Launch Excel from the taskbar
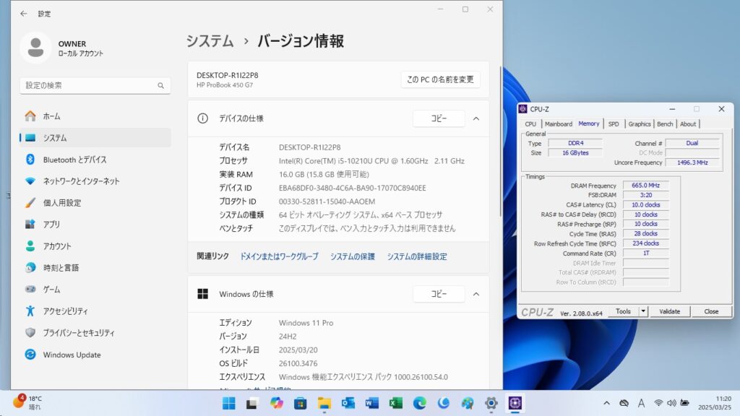740x416 pixels. 395,403
